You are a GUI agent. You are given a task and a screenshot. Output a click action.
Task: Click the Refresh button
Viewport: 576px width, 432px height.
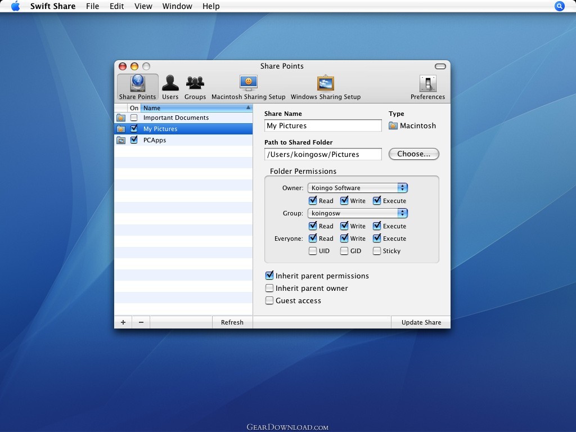[232, 322]
